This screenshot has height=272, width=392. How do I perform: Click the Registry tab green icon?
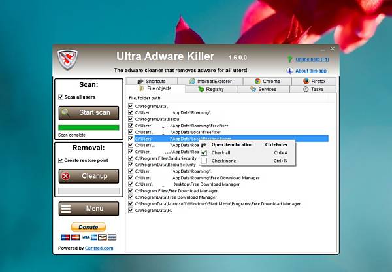[x=201, y=89]
